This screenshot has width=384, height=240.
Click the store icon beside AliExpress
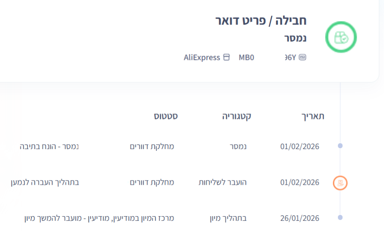click(x=226, y=57)
